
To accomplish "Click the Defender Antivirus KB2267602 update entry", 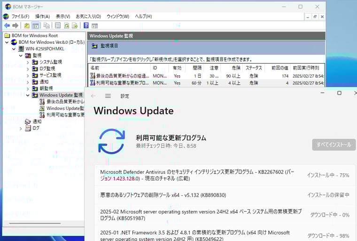I will pyautogui.click(x=225, y=175).
